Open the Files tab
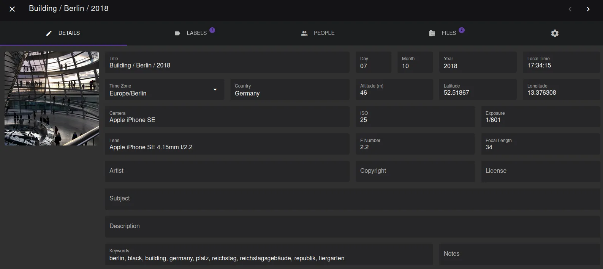This screenshot has width=603, height=269. coord(448,33)
